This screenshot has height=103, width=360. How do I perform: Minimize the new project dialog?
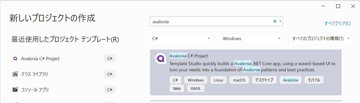pyautogui.click(x=323, y=6)
